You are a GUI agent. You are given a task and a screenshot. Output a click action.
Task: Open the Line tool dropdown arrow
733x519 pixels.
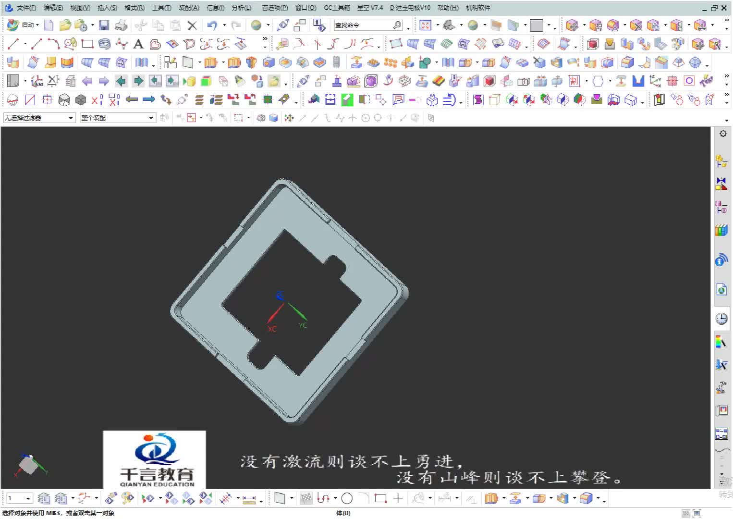pos(25,44)
